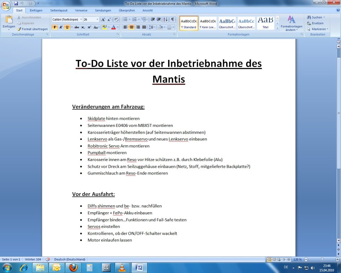This screenshot has height=273, width=341.
Task: Click the volume speaker tray icon
Action: (x=313, y=268)
